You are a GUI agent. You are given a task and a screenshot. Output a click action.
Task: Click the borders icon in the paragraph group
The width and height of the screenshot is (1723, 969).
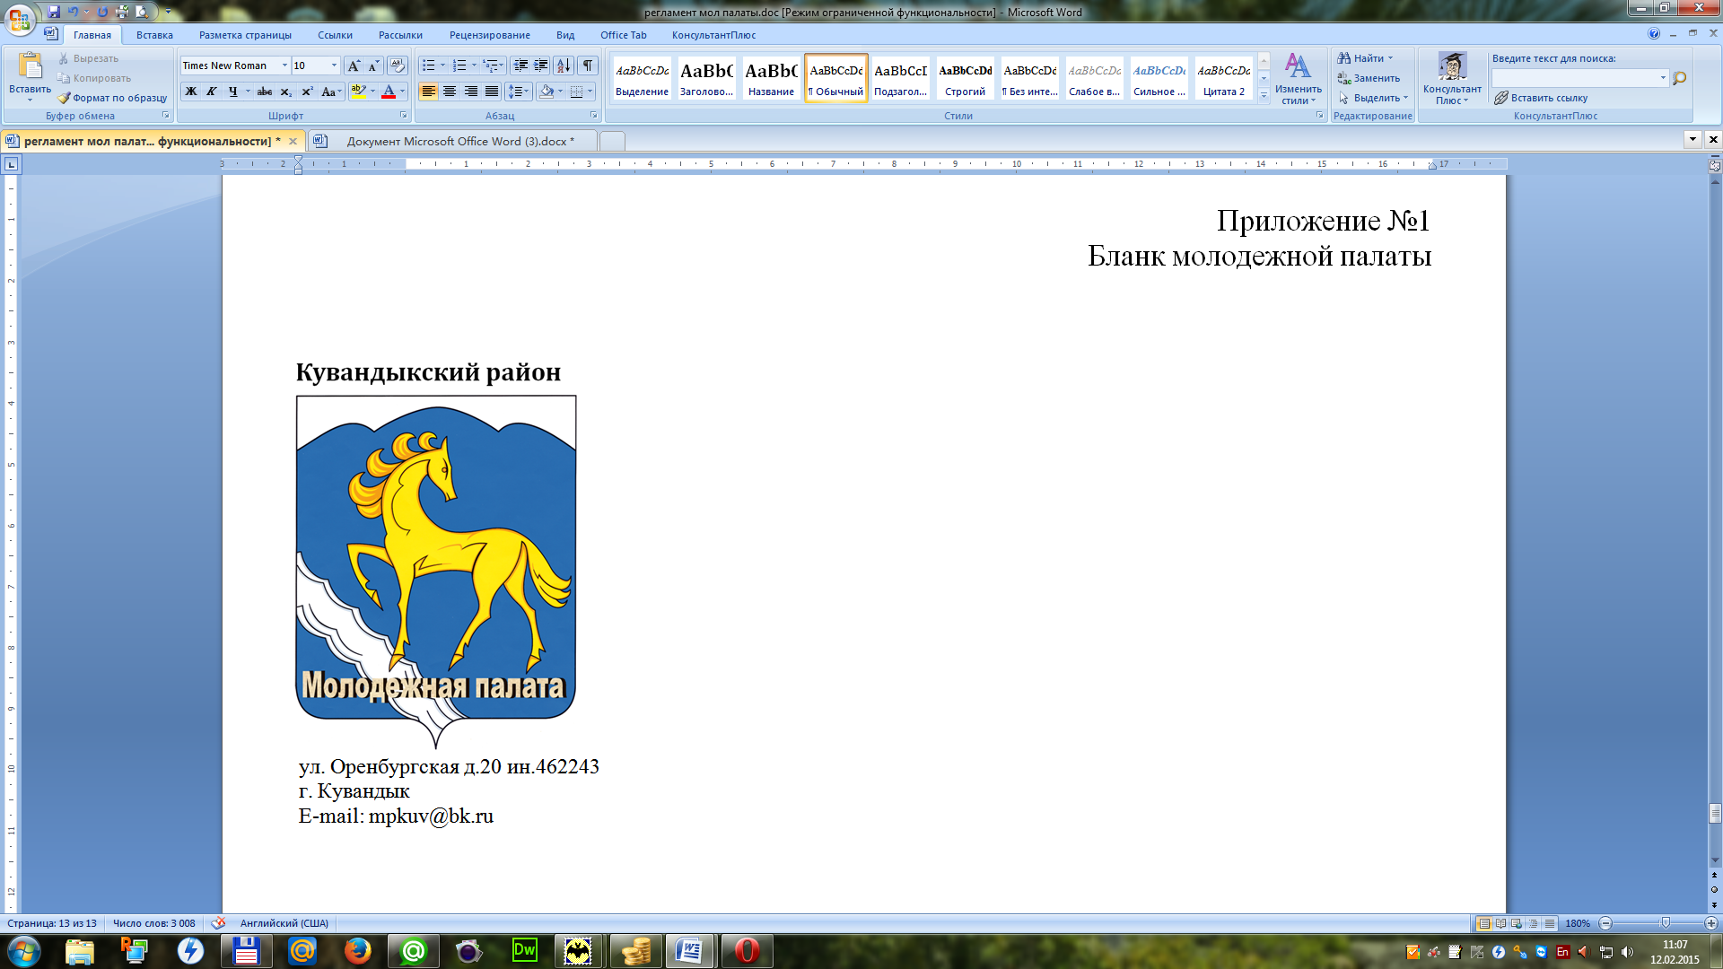coord(577,92)
